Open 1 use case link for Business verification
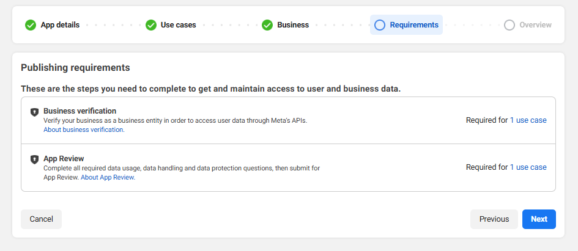The image size is (578, 251). coord(528,120)
